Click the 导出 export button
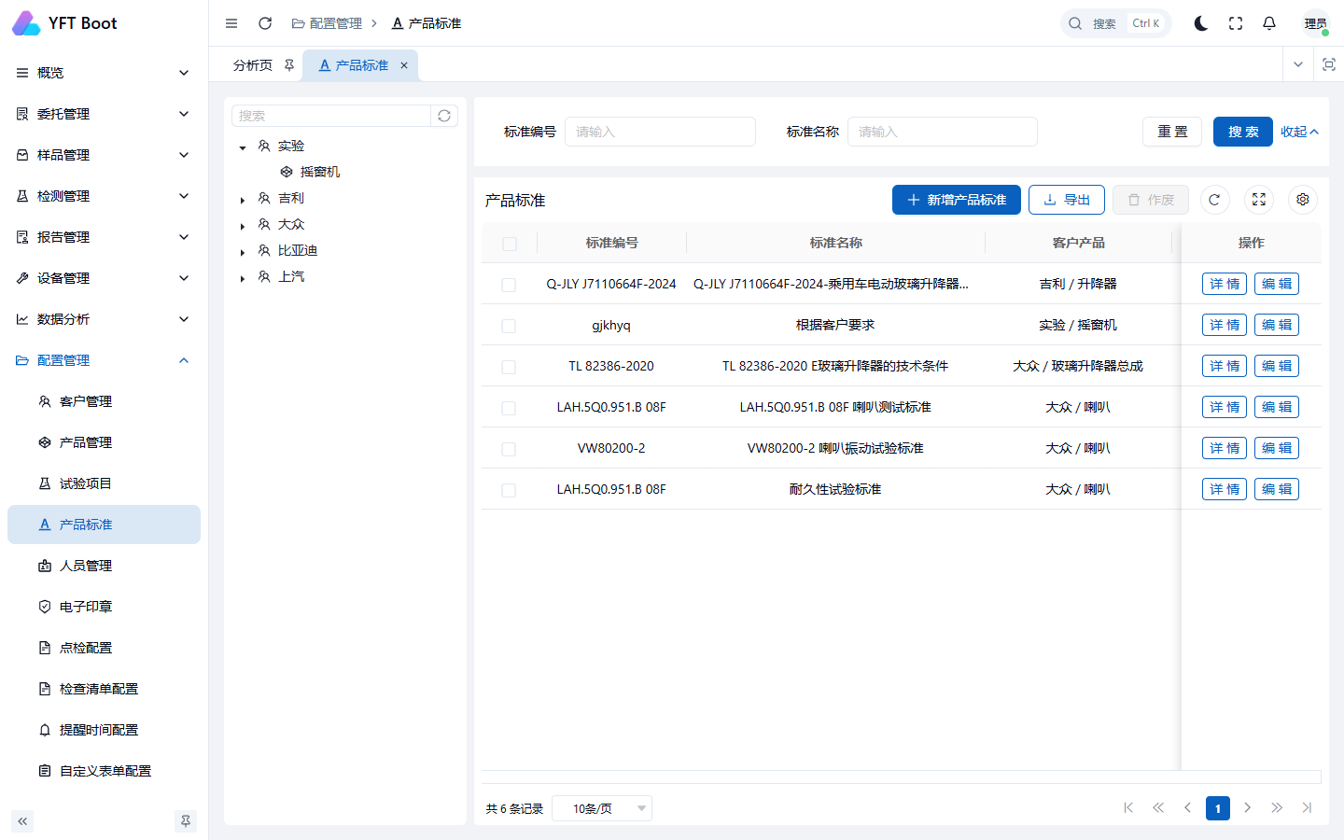Image resolution: width=1344 pixels, height=840 pixels. (x=1067, y=200)
